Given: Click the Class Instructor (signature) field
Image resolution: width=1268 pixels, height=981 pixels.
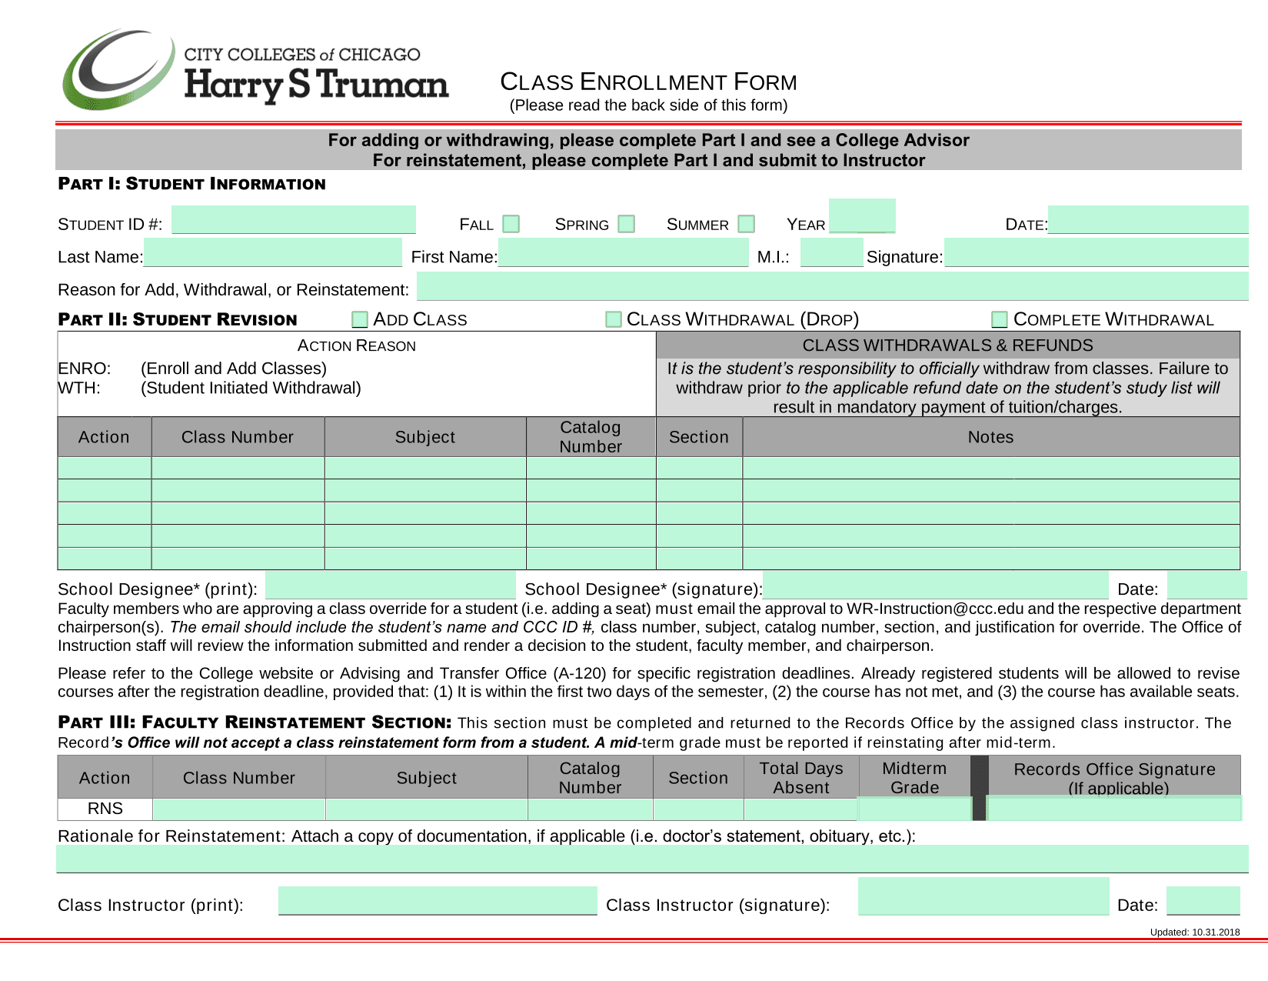Looking at the screenshot, I should pos(983,896).
